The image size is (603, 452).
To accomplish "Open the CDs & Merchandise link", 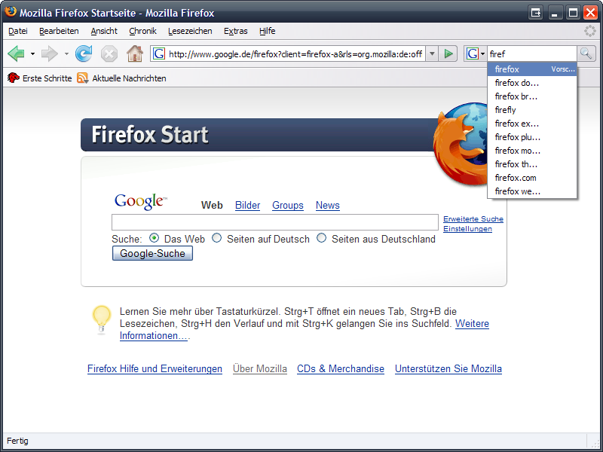I will (341, 368).
